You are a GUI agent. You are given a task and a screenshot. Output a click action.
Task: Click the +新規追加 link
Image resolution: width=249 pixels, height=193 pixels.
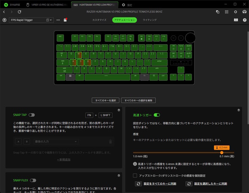pos(64,160)
